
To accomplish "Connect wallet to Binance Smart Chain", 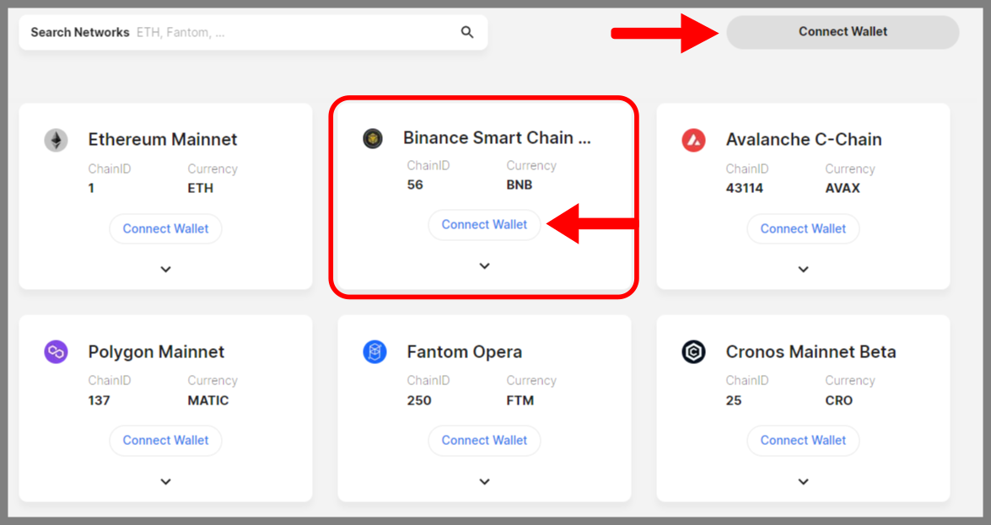I will click(x=484, y=225).
